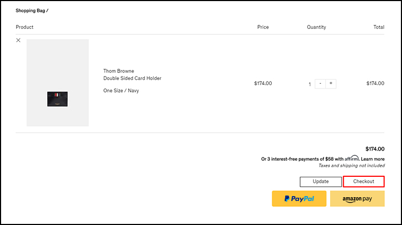
Task: Open the Double Sided Card Holder title
Action: 132,78
